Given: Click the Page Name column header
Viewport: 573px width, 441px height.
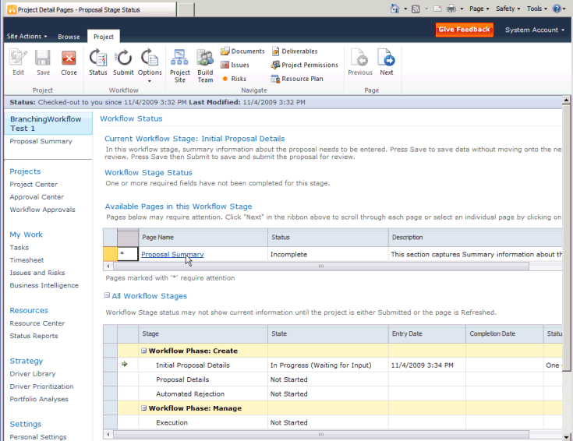Looking at the screenshot, I should tap(203, 237).
